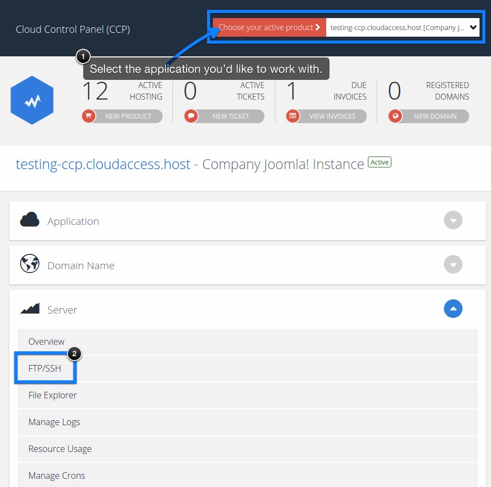Image resolution: width=491 pixels, height=487 pixels.
Task: Click the blue hexagon CloudAccess logo
Action: 32,100
